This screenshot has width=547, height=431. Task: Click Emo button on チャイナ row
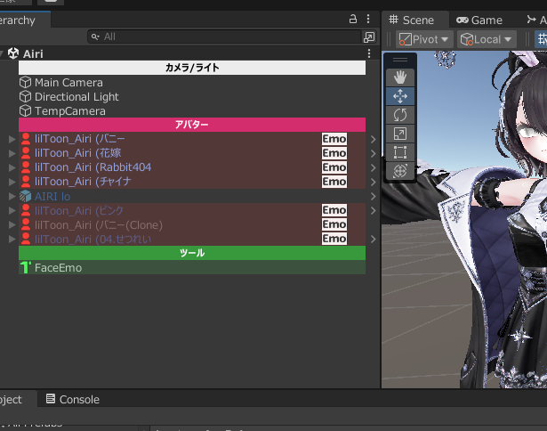tap(334, 182)
